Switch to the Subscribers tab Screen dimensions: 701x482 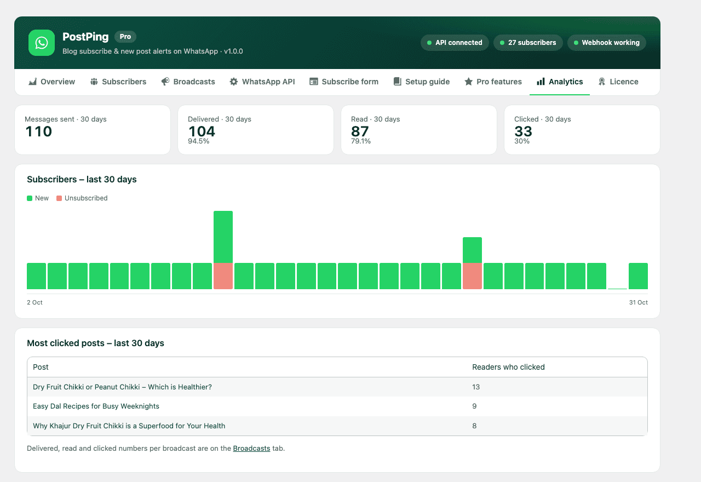118,82
